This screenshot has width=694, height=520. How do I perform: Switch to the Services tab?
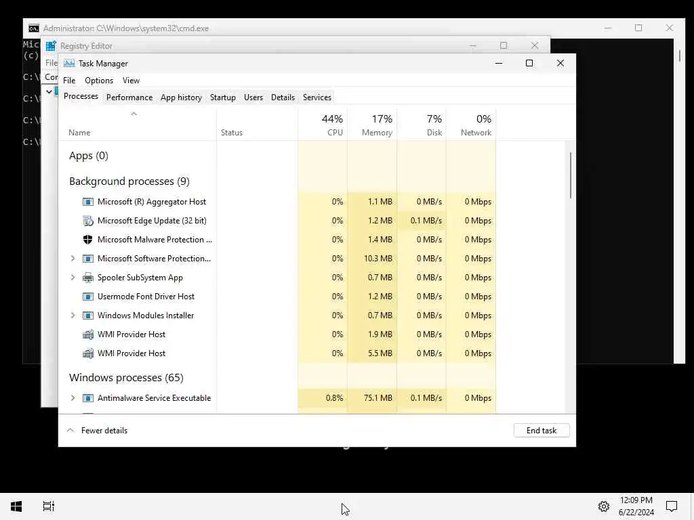(317, 97)
